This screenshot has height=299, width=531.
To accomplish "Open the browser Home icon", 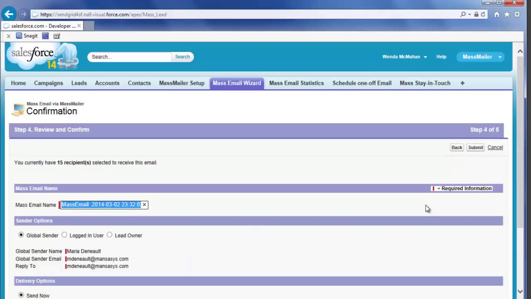I will [497, 15].
